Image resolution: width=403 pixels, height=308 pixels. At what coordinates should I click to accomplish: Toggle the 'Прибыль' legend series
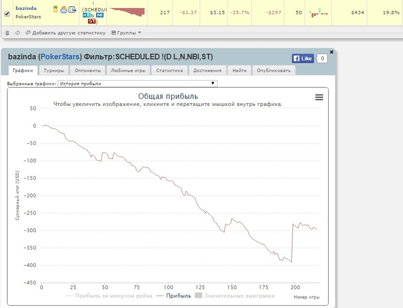174,296
